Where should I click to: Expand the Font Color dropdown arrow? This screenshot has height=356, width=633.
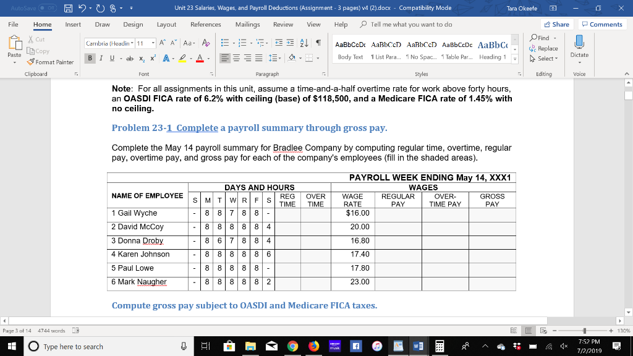pos(208,57)
